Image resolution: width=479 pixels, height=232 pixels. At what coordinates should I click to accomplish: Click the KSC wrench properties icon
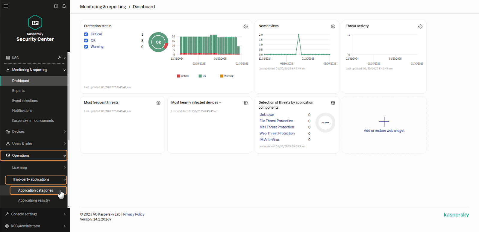[x=59, y=58]
